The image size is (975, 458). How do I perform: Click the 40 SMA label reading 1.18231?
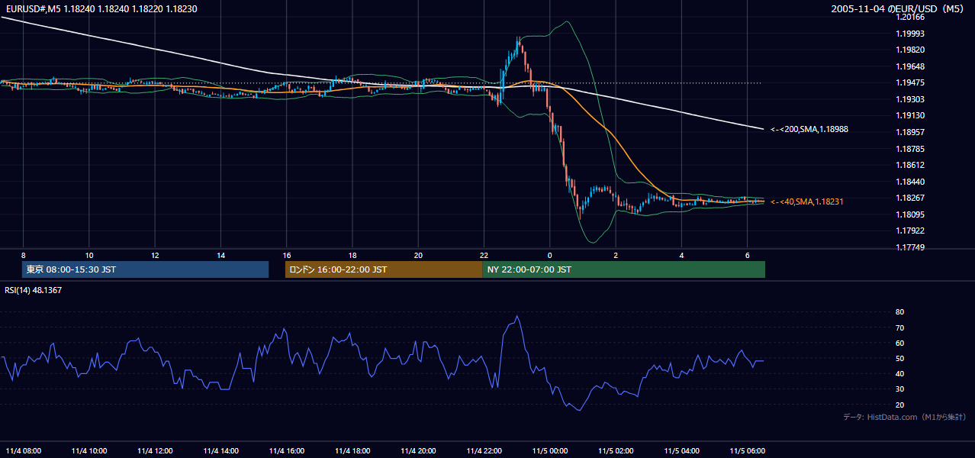[x=807, y=202]
